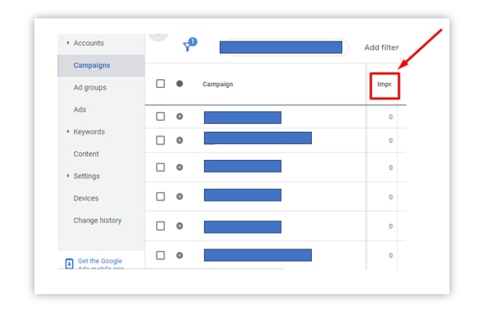
Task: Click the status dot of sixth campaign row
Action: [180, 255]
